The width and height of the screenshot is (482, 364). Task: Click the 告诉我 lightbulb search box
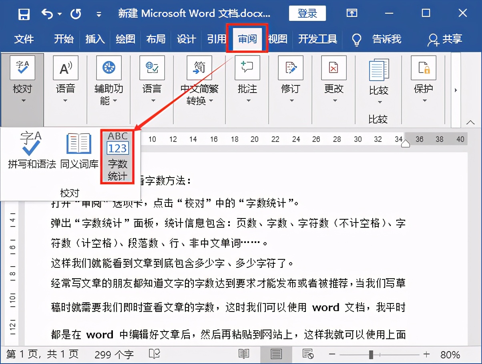[377, 39]
